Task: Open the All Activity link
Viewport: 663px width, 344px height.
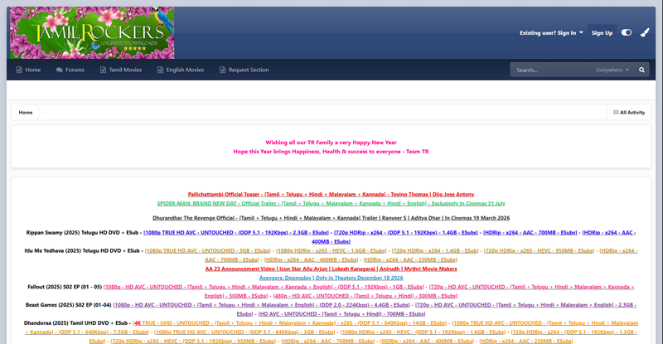Action: (x=629, y=113)
